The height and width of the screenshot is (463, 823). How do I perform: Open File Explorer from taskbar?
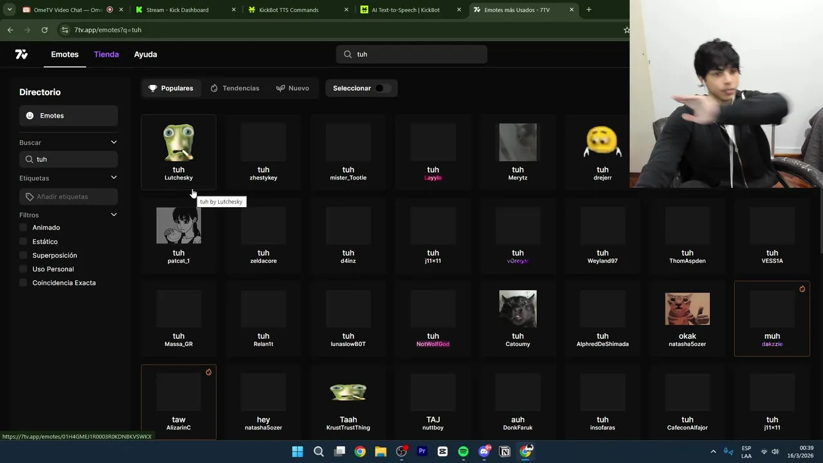(381, 451)
